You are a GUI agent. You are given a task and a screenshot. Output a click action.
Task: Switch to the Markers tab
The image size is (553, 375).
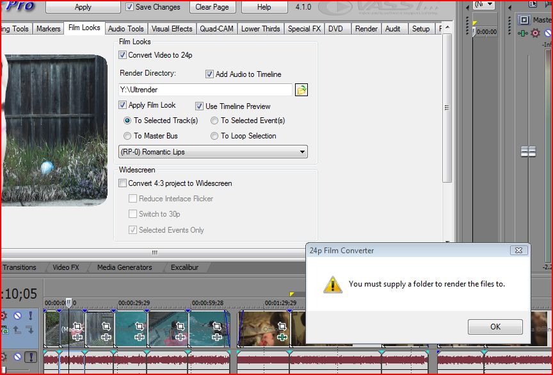coord(48,29)
